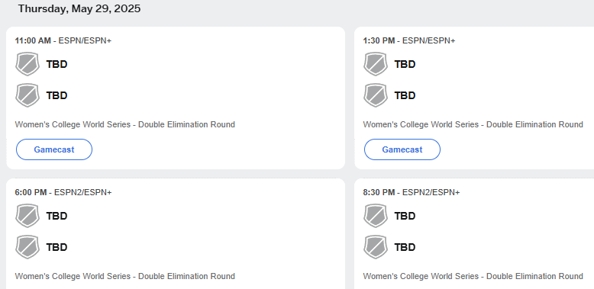594x289 pixels.
Task: Click bottom team shield logo in 1:30 PM game
Action: pyautogui.click(x=376, y=95)
